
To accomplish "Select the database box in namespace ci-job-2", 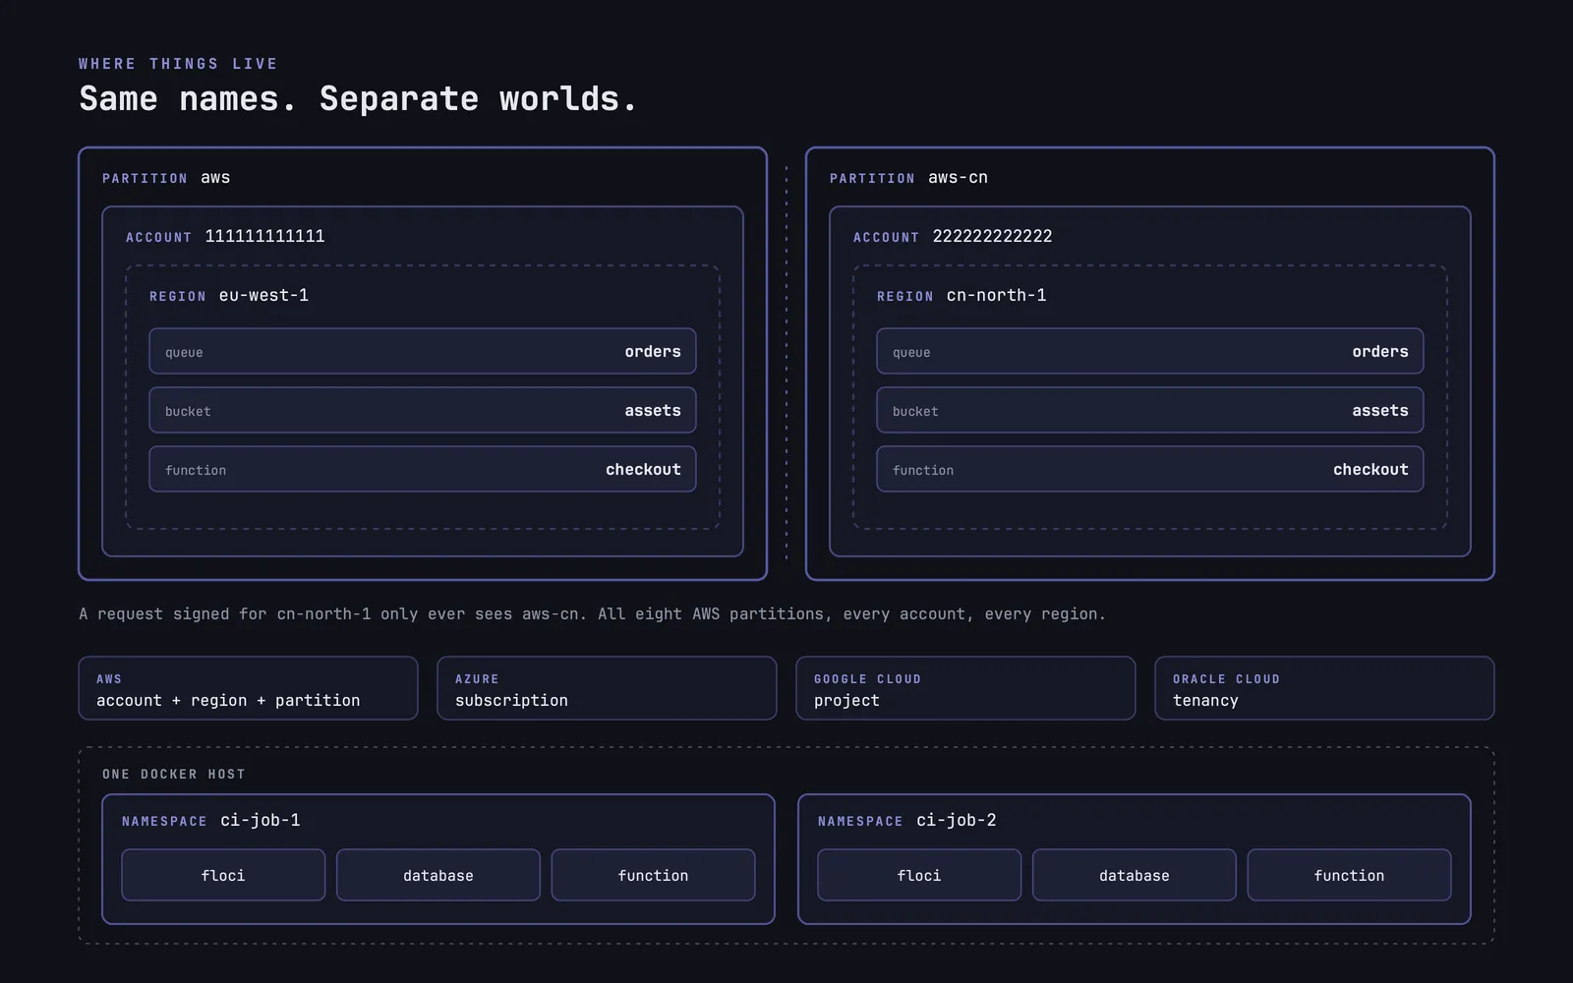I will pyautogui.click(x=1135, y=875).
